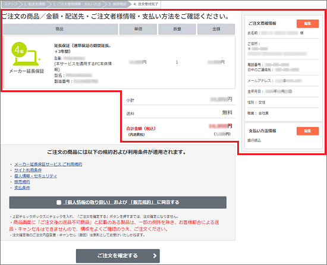The width and height of the screenshot is (327, 265).
Task: Click the ご注文者様情報 panel heading
Action: coord(262,23)
